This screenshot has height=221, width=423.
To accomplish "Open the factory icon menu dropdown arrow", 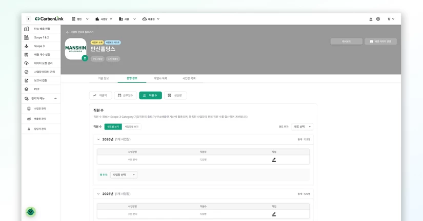I will pyautogui.click(x=111, y=19).
